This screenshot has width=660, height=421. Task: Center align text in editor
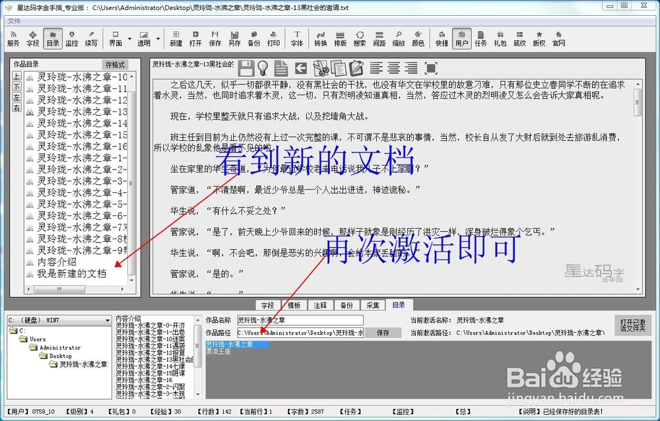393,68
